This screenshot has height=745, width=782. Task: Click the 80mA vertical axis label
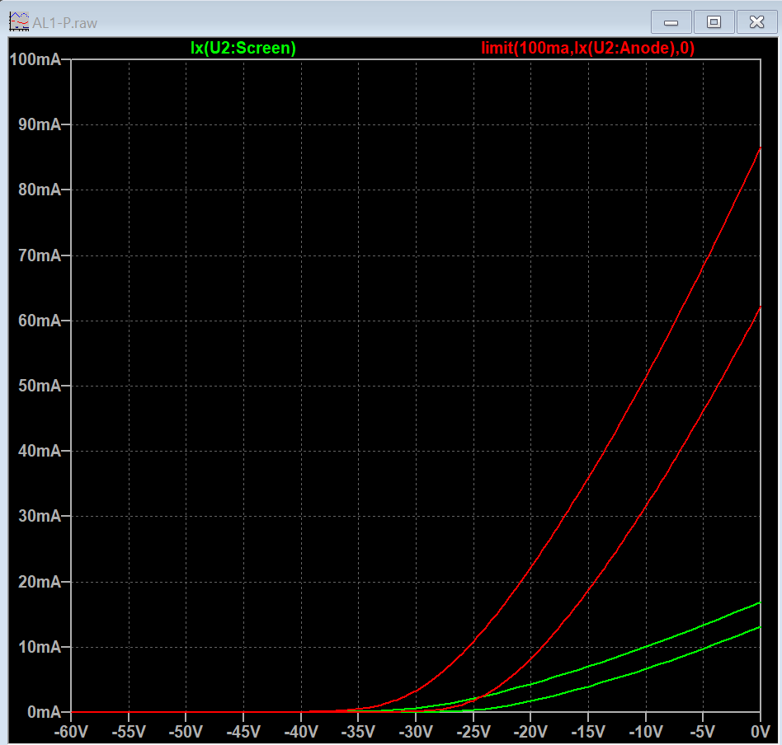pos(40,190)
